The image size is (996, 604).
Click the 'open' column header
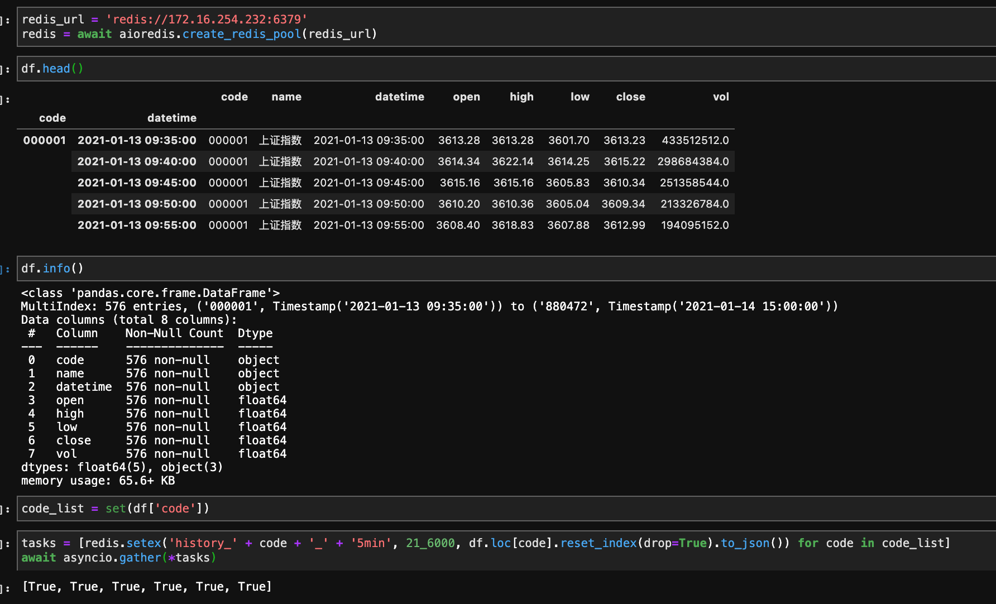point(466,97)
